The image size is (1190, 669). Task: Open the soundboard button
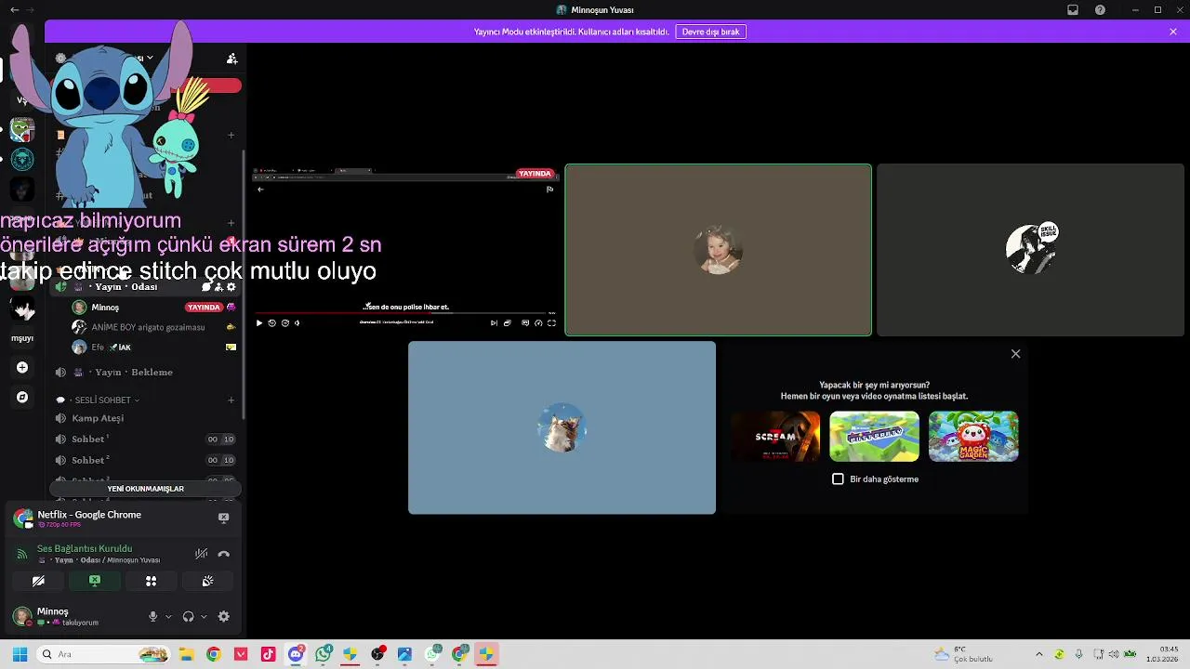[207, 581]
